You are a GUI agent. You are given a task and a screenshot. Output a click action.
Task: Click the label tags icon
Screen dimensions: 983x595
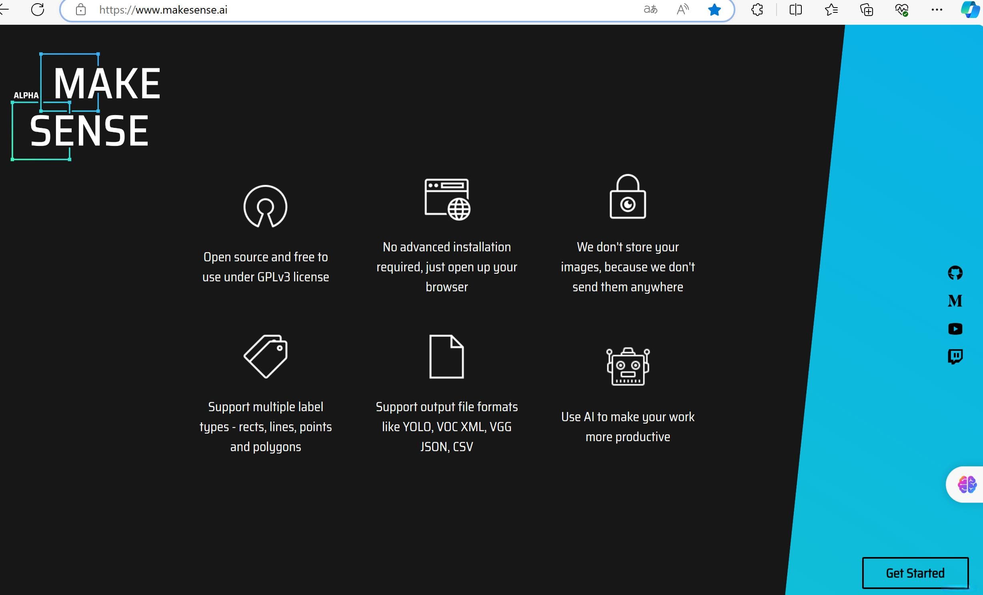265,356
